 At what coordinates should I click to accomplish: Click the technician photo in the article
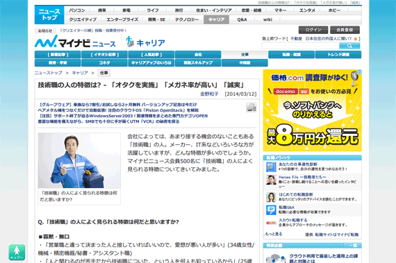(x=79, y=160)
